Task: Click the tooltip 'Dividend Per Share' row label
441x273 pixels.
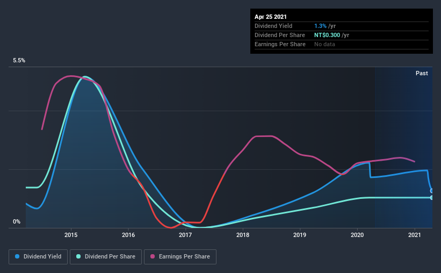Action: coord(279,35)
